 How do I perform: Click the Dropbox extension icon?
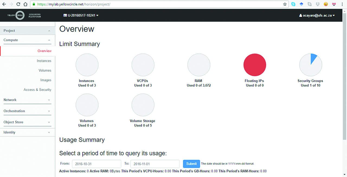[x=318, y=4]
